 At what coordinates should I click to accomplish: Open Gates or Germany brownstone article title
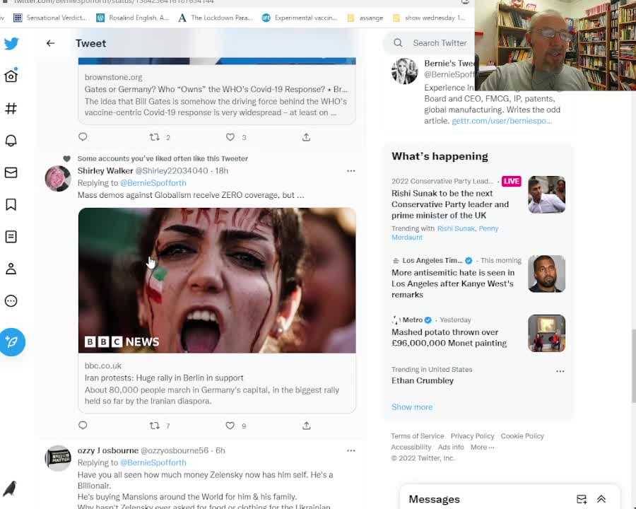pyautogui.click(x=216, y=89)
